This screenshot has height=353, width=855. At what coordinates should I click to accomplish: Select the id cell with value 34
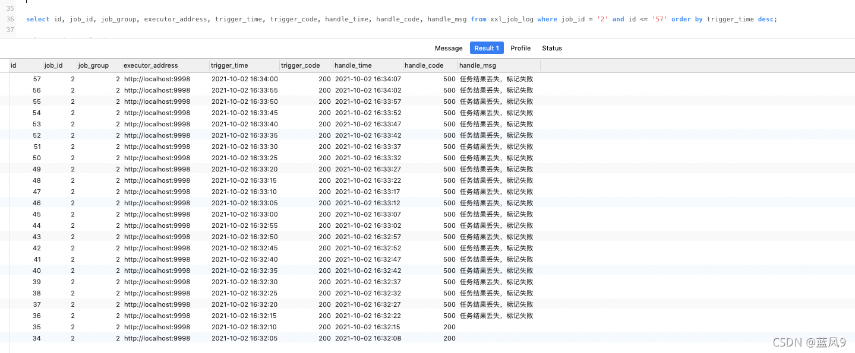click(x=37, y=338)
